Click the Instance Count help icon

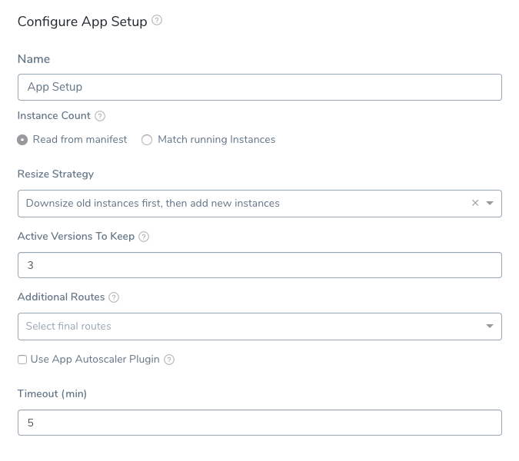pos(100,116)
